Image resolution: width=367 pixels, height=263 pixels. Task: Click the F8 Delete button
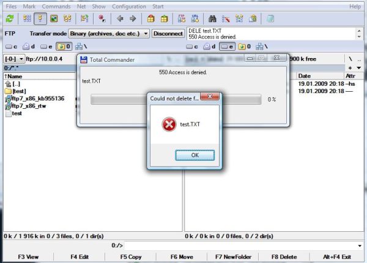click(x=284, y=257)
